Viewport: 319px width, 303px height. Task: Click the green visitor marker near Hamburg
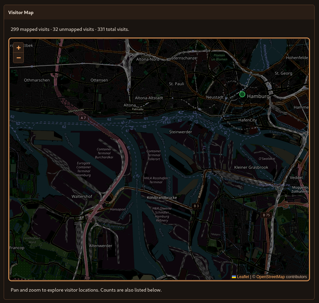click(242, 94)
